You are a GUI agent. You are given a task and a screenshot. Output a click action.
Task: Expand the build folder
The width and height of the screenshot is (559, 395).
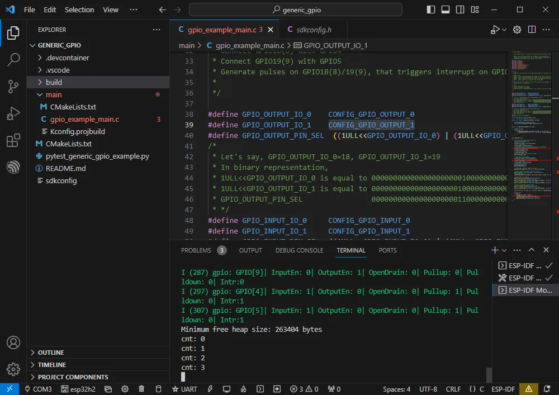(54, 82)
